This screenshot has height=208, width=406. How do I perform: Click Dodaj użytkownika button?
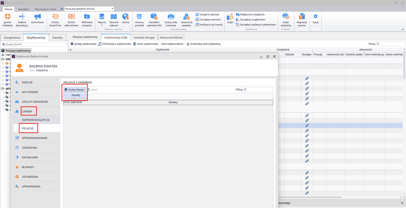84,44
